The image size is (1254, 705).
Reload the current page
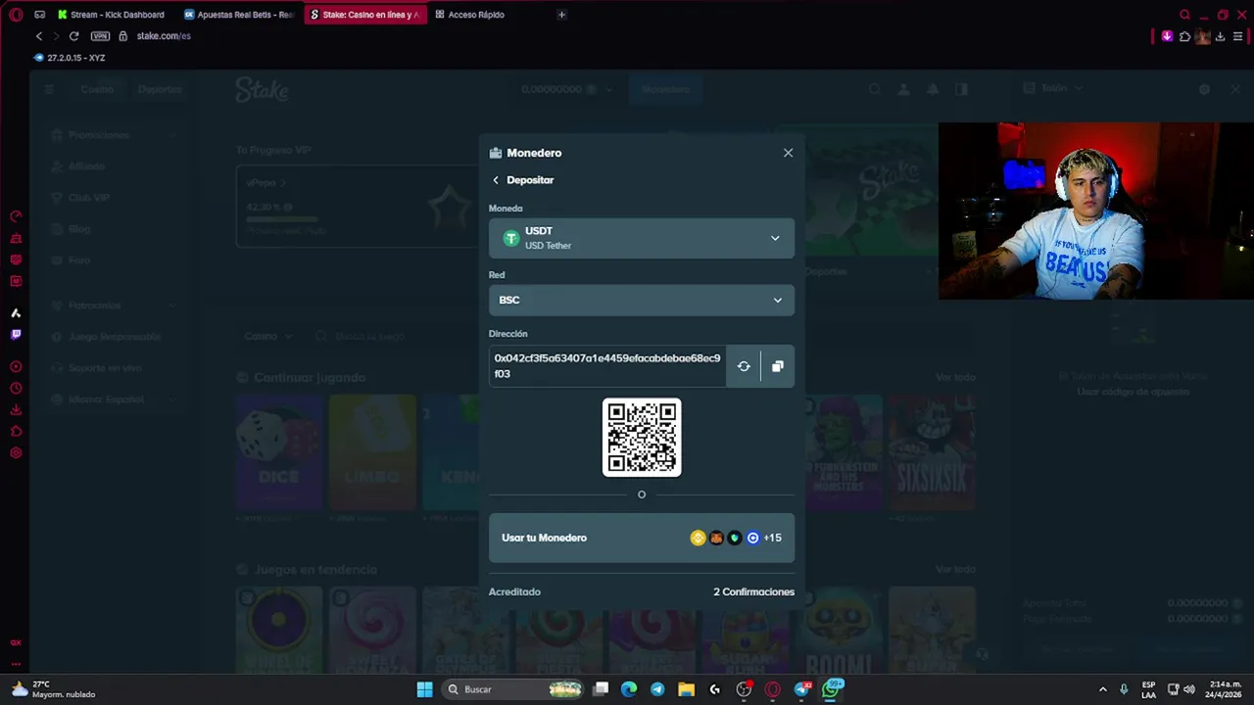click(x=73, y=36)
